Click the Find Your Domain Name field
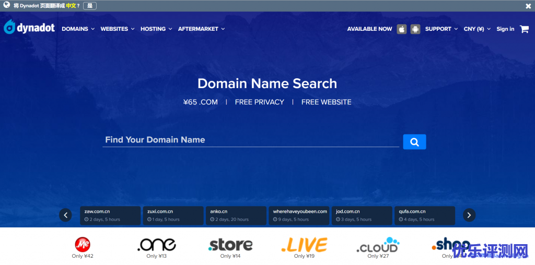The image size is (535, 265). coord(251,140)
